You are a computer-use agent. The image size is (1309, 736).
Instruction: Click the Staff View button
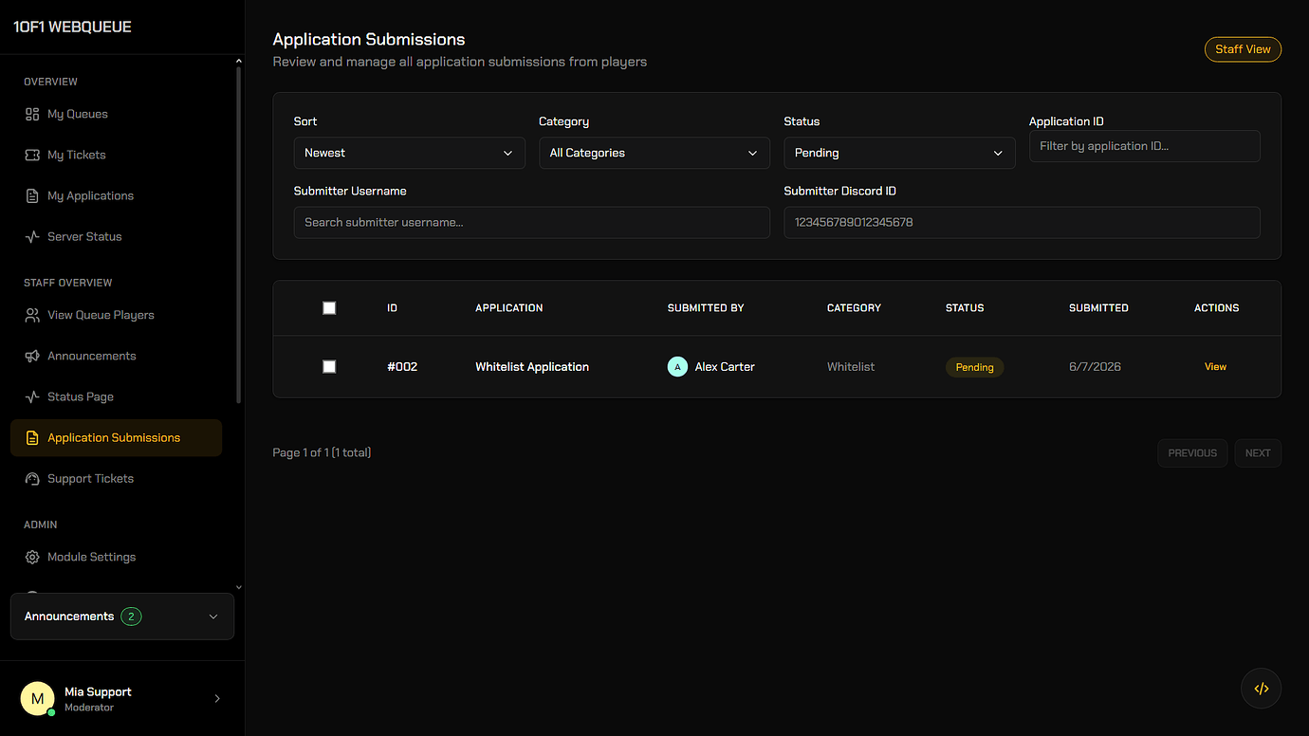[1243, 49]
